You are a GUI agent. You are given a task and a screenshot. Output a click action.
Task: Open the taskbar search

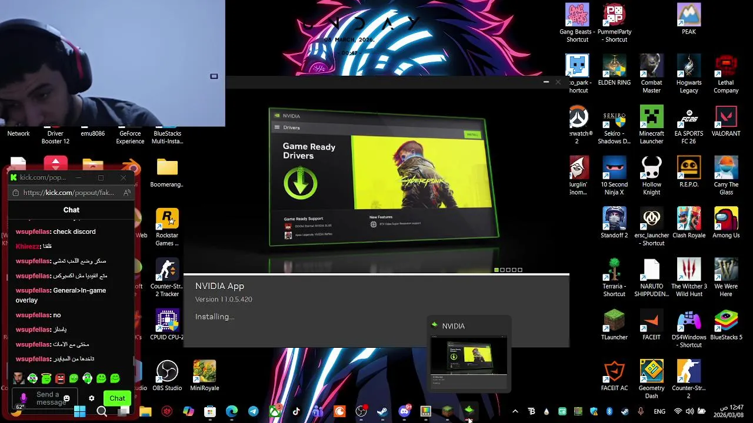102,412
